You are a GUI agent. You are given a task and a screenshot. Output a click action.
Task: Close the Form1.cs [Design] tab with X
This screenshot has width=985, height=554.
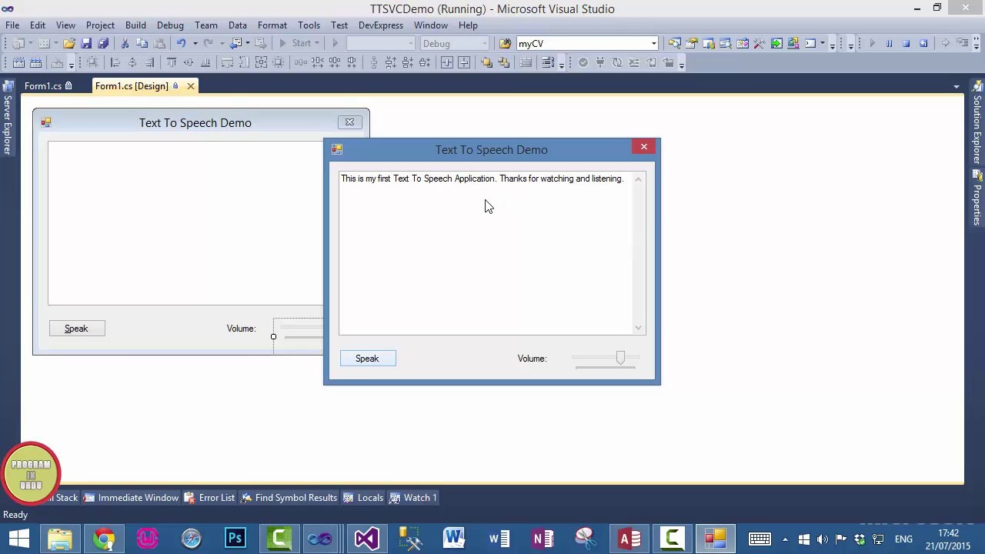191,86
